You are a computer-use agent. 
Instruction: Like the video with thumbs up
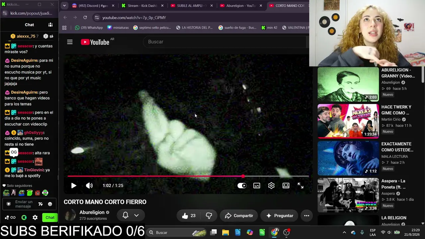point(188,216)
